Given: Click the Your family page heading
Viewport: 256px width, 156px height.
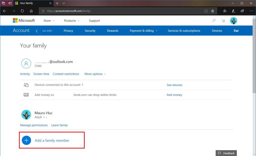Looking at the screenshot, I should [x=33, y=46].
